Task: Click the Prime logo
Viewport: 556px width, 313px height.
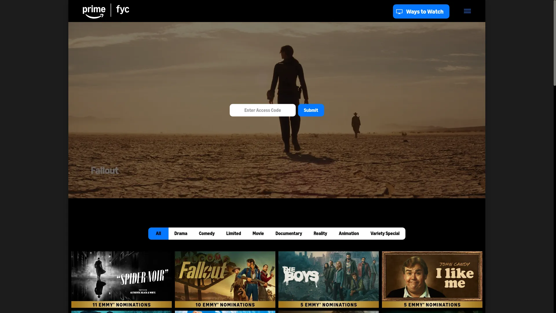Action: 94,12
